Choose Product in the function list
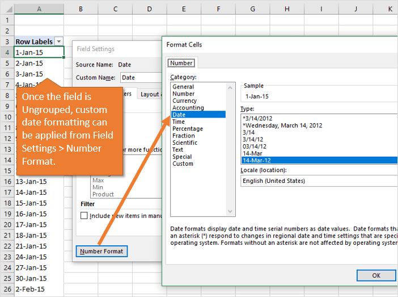This screenshot has height=297, width=398. (x=103, y=194)
